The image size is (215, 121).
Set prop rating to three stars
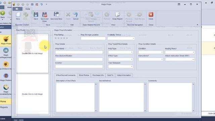tap(61, 38)
